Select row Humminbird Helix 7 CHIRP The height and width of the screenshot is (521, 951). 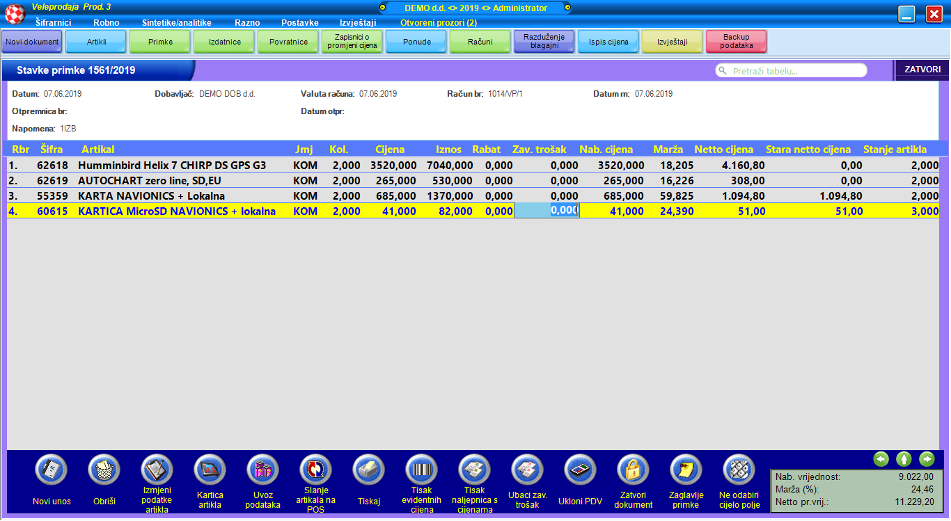(x=171, y=166)
